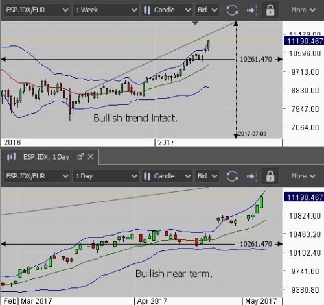Click the auto-shift arrow icon in weekly chart
The width and height of the screenshot is (324, 305).
click(251, 10)
